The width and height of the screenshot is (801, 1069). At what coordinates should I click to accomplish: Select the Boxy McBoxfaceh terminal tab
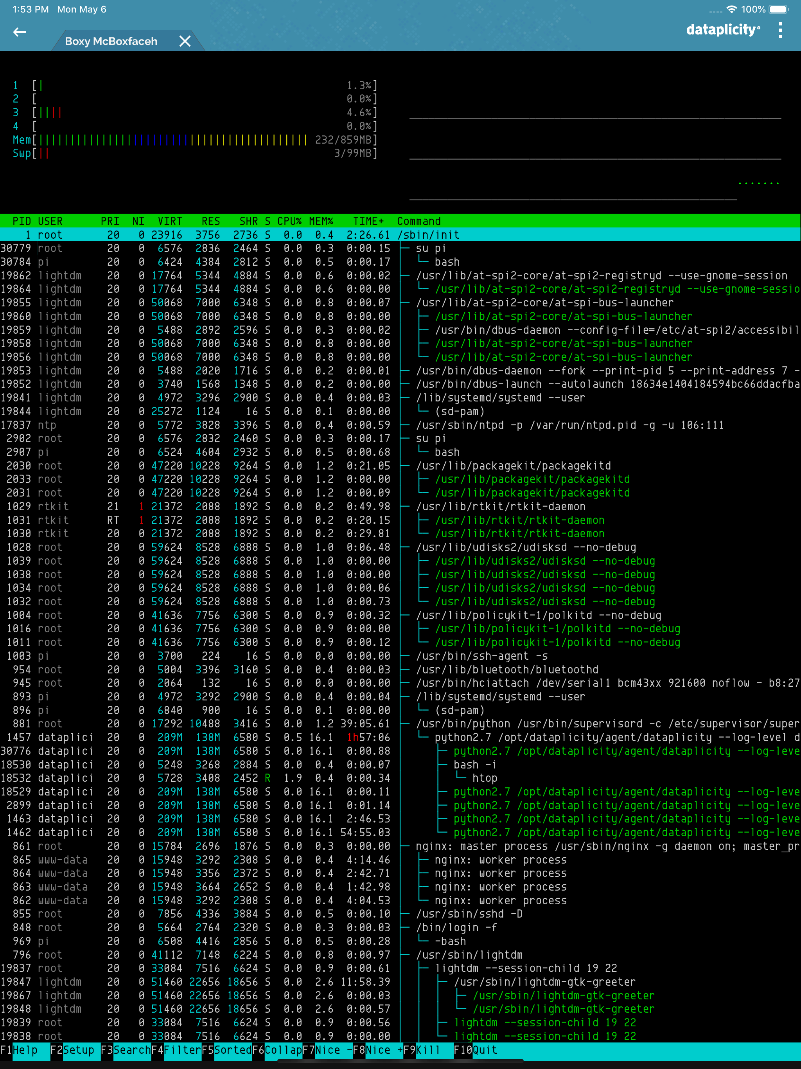click(111, 41)
